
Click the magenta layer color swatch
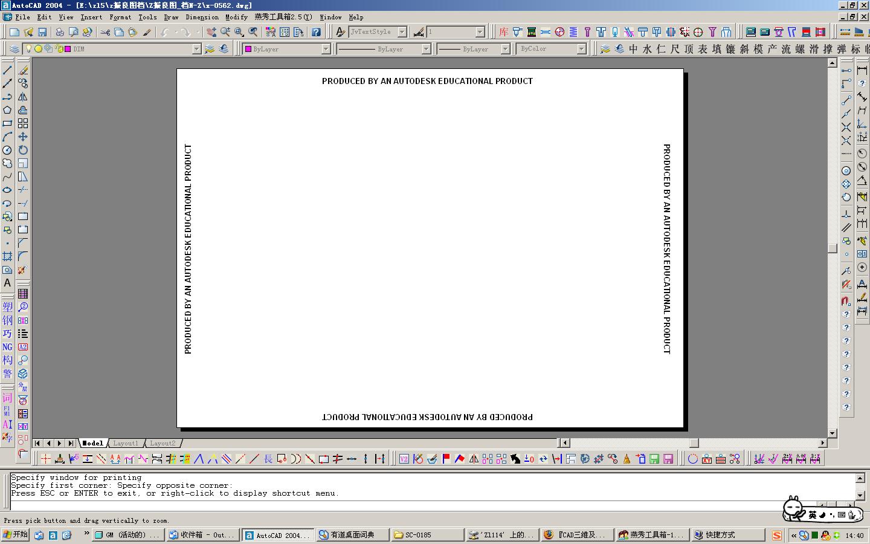click(68, 49)
